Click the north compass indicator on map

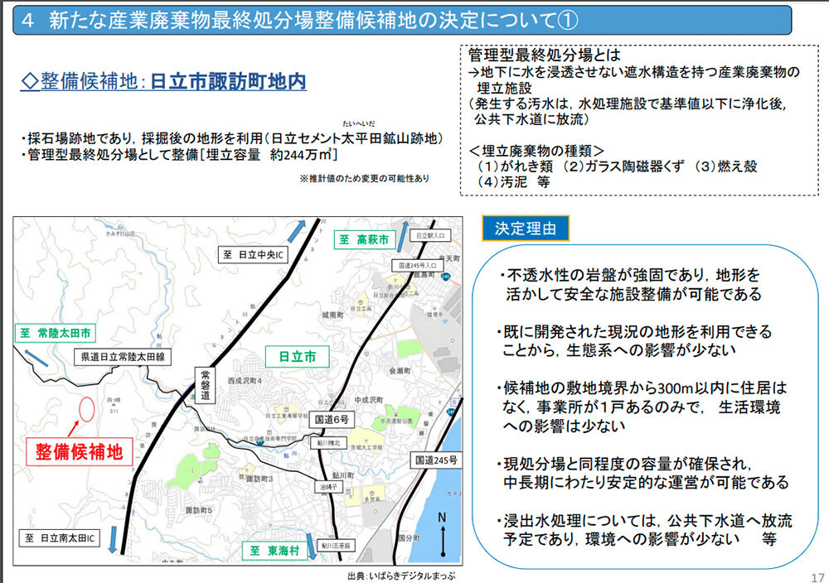coord(443,534)
